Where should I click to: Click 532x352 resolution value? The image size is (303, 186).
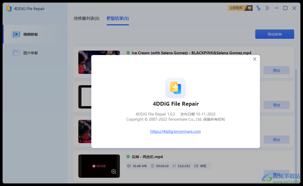point(184,166)
